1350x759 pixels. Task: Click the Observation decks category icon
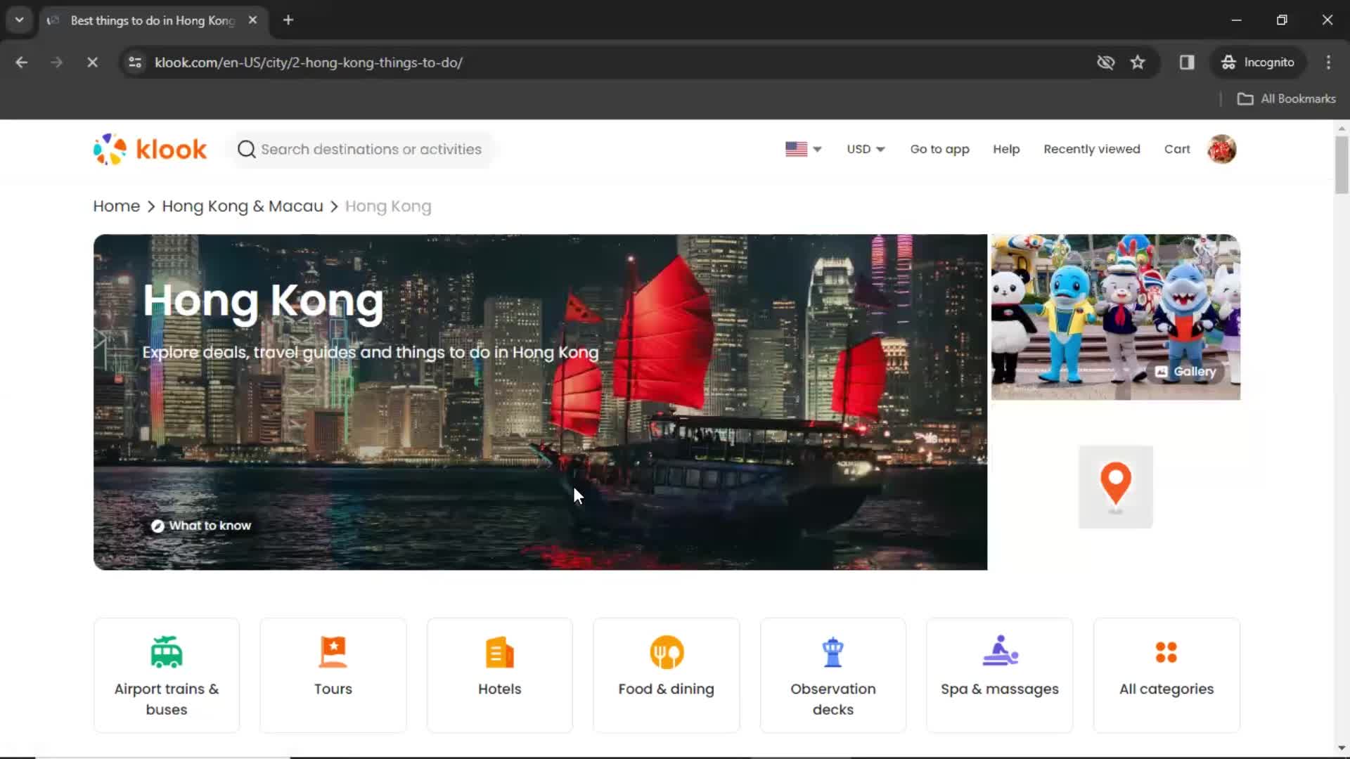point(832,651)
